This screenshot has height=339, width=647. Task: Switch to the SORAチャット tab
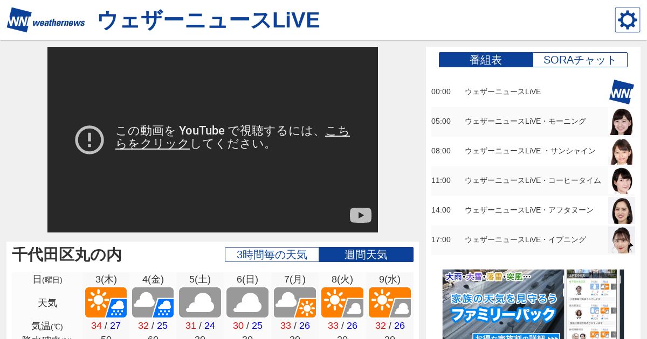pos(580,60)
